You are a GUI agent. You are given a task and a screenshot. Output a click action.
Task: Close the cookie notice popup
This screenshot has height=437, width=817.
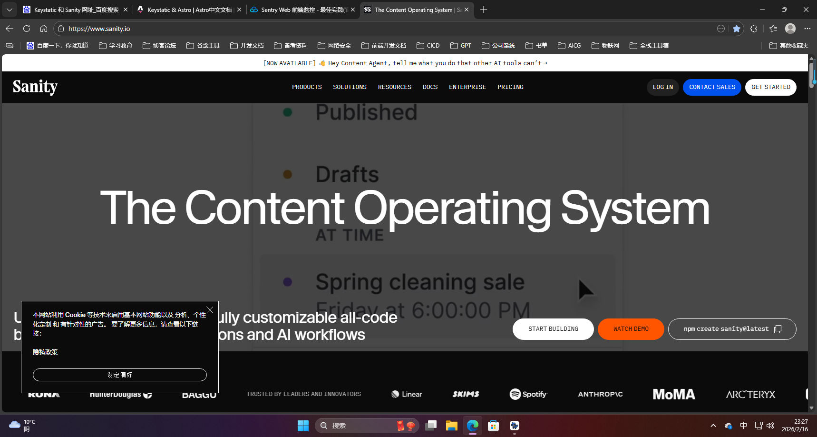210,310
